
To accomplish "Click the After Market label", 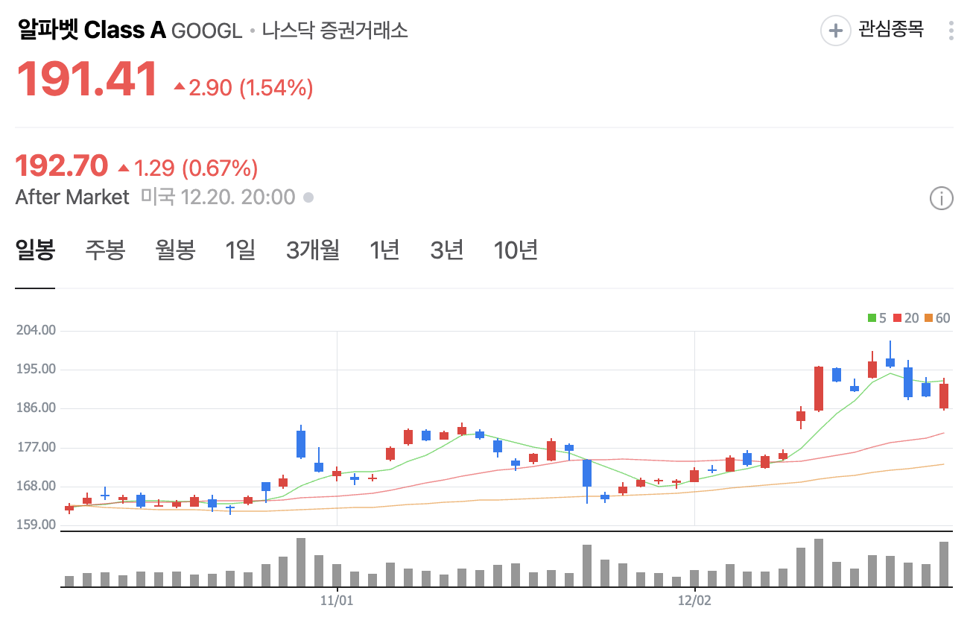I will [72, 197].
